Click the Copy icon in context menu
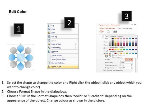Viewport: 148px width, 111px height. [x=49, y=29]
